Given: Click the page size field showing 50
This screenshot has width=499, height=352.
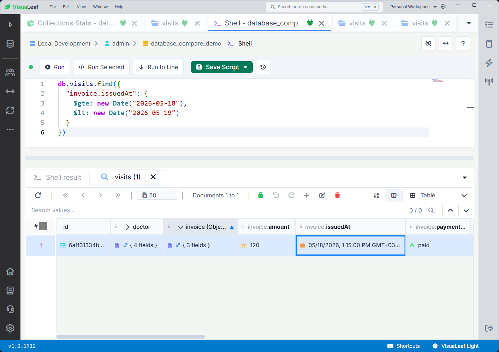Looking at the screenshot, I should pos(157,195).
